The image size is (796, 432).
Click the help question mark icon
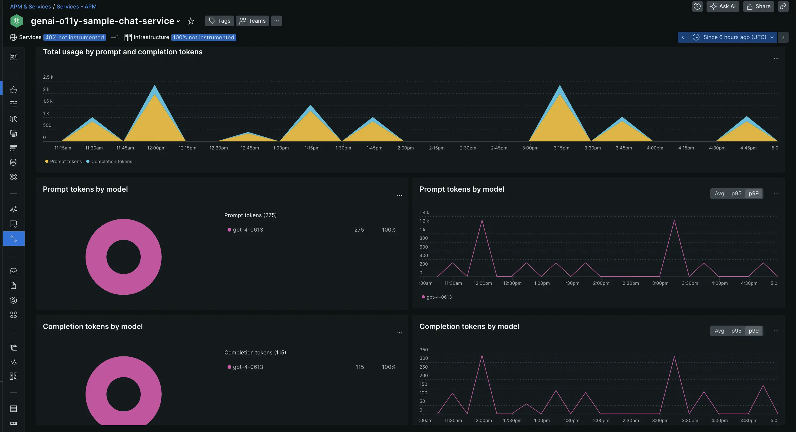(697, 7)
